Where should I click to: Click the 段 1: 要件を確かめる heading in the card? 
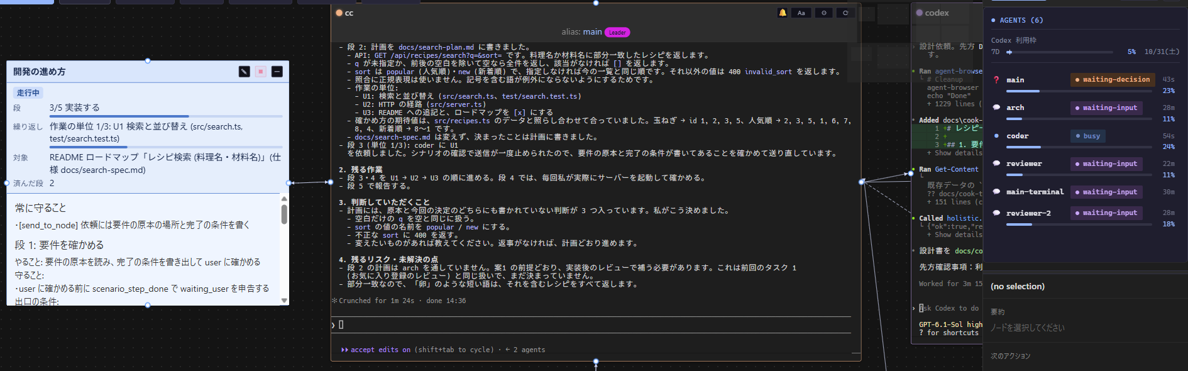pos(60,245)
